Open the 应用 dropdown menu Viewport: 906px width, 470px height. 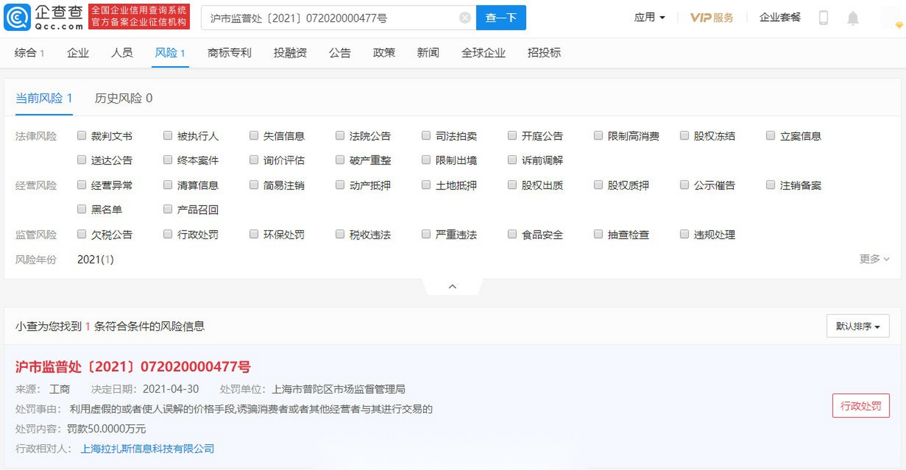click(649, 17)
